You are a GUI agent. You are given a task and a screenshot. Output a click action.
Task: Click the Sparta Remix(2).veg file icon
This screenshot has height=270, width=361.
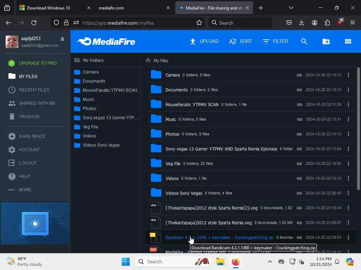pos(155,208)
